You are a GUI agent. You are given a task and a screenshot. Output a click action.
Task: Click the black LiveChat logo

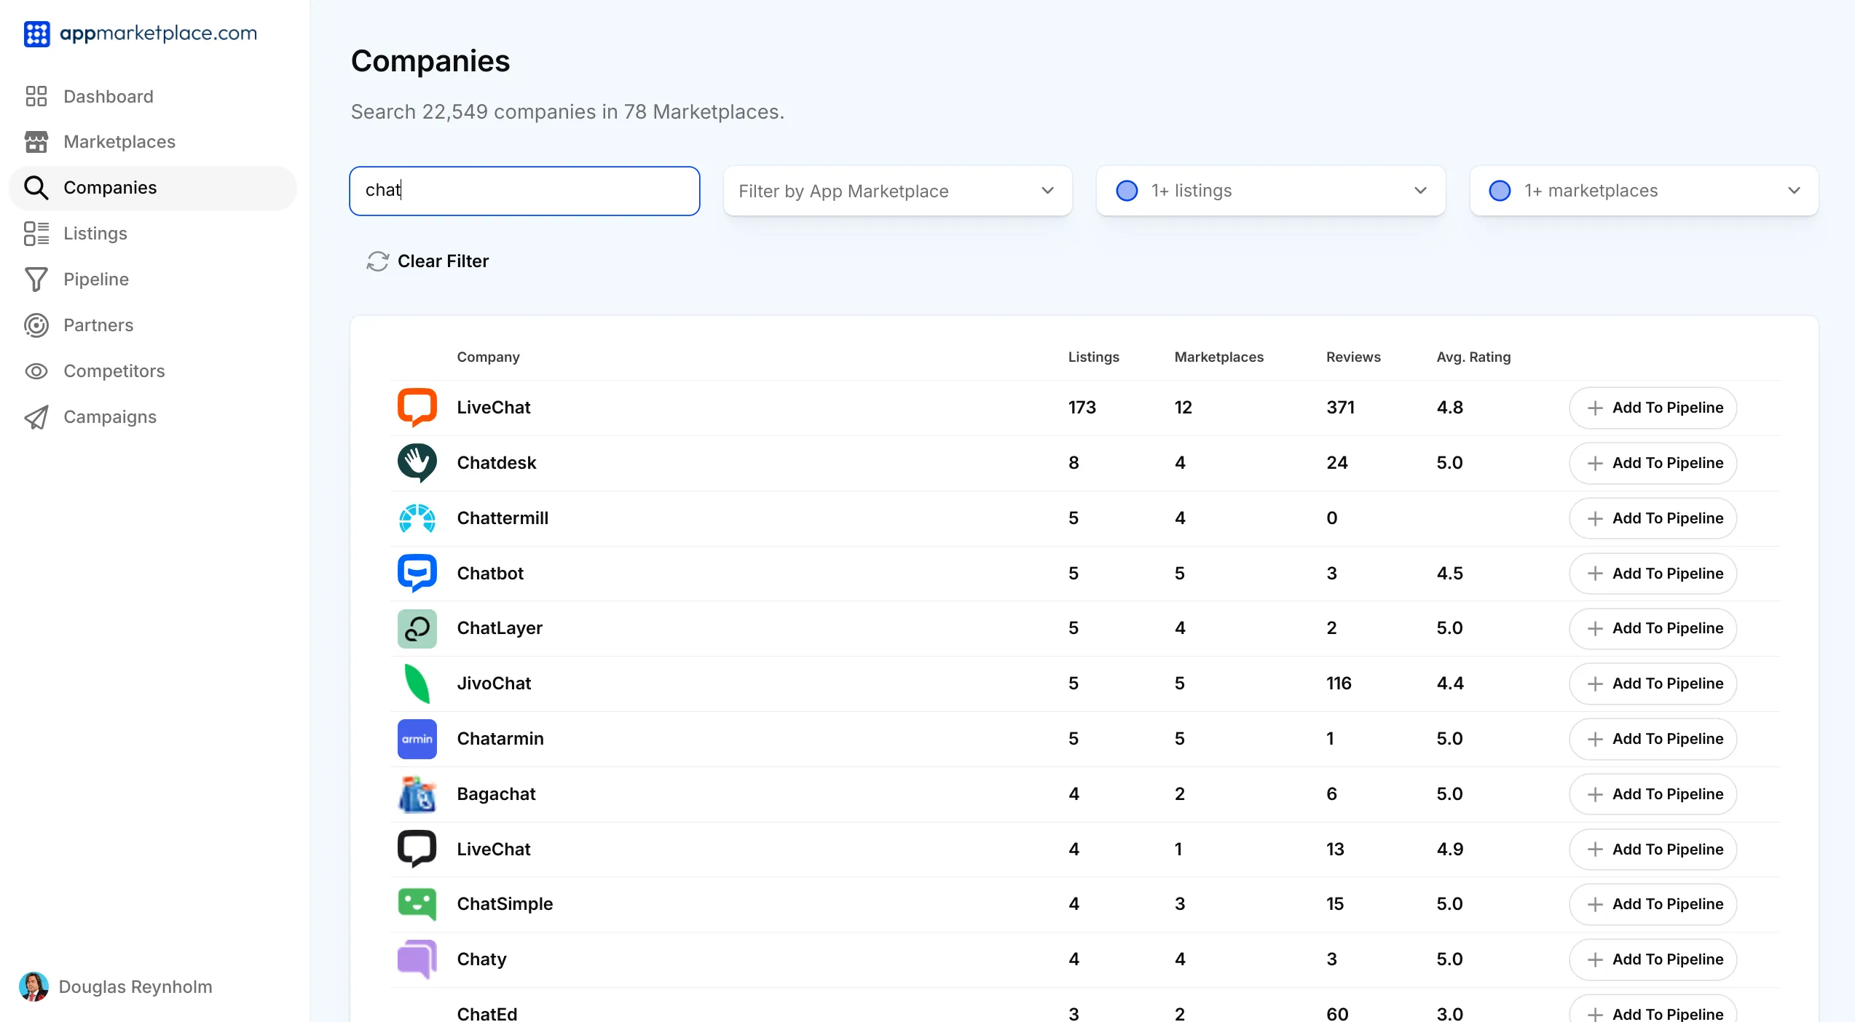417,849
